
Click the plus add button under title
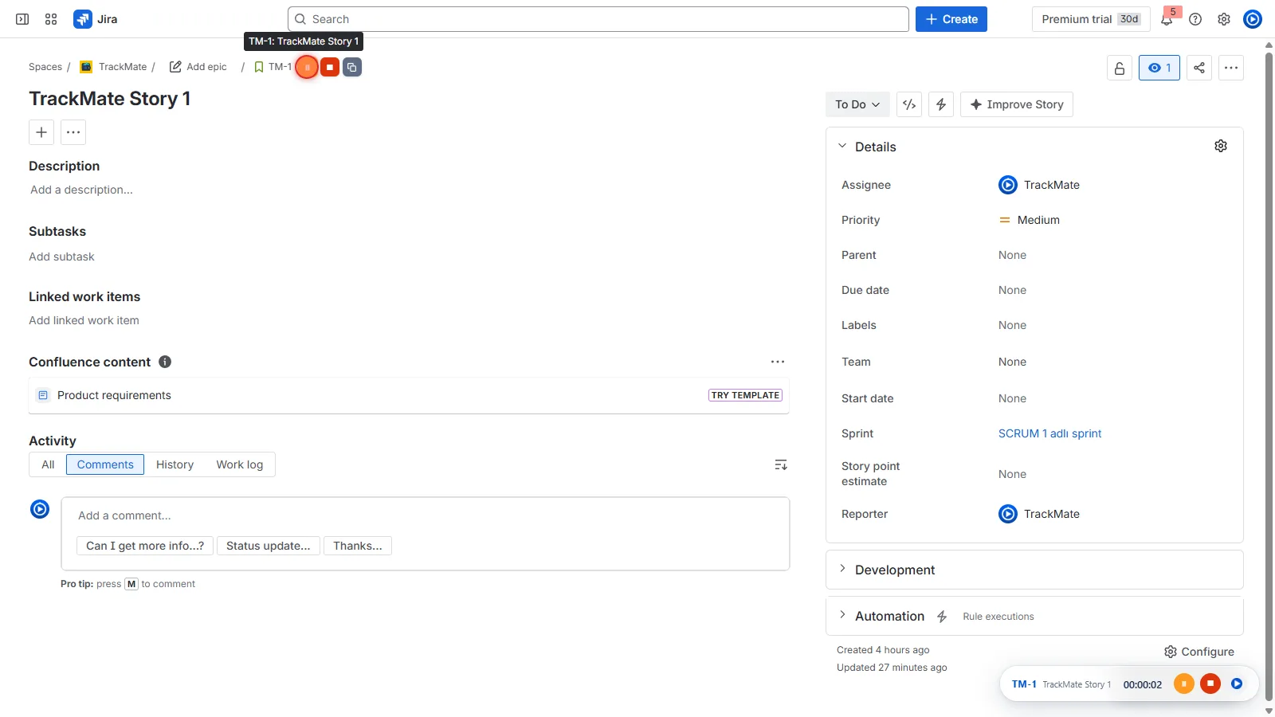click(41, 132)
